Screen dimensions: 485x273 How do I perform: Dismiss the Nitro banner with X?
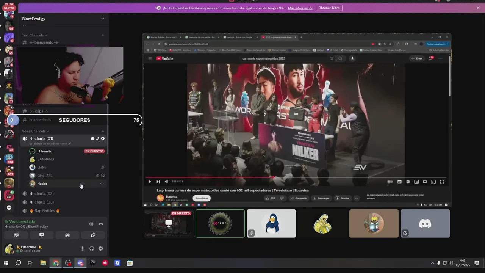[478, 8]
